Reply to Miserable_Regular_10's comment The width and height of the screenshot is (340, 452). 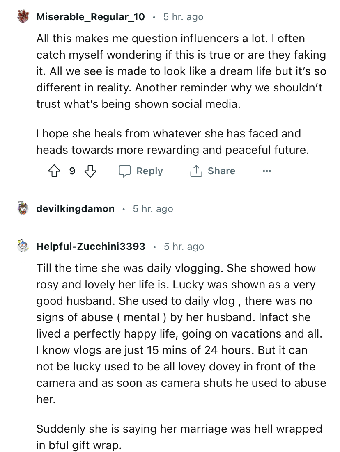141,171
